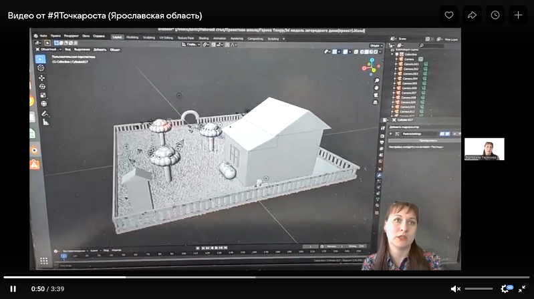534x299 pixels.
Task: Open the Рендеринг menu
Action: click(x=71, y=36)
